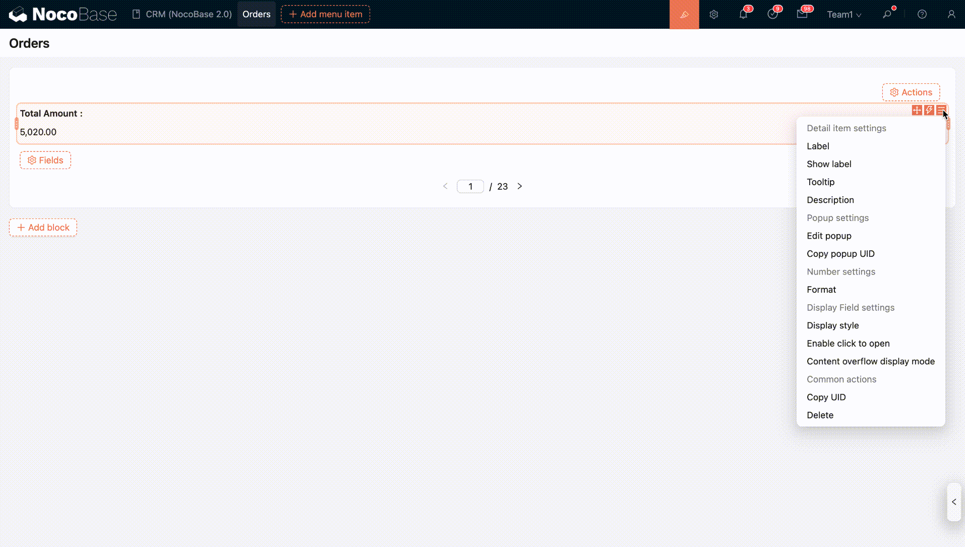Click the search icon in header
The width and height of the screenshot is (965, 547).
[x=887, y=15]
